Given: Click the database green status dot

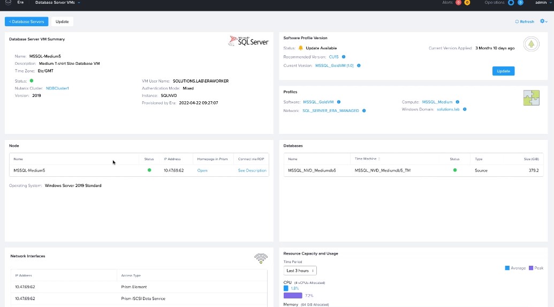Looking at the screenshot, I should [x=455, y=170].
